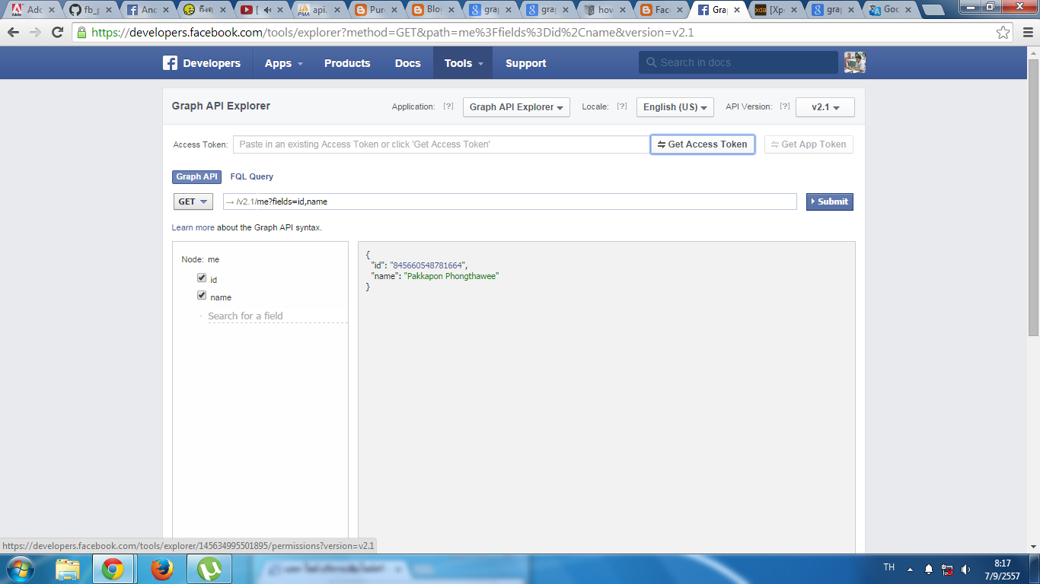
Task: Submit the Graph API query
Action: point(830,202)
